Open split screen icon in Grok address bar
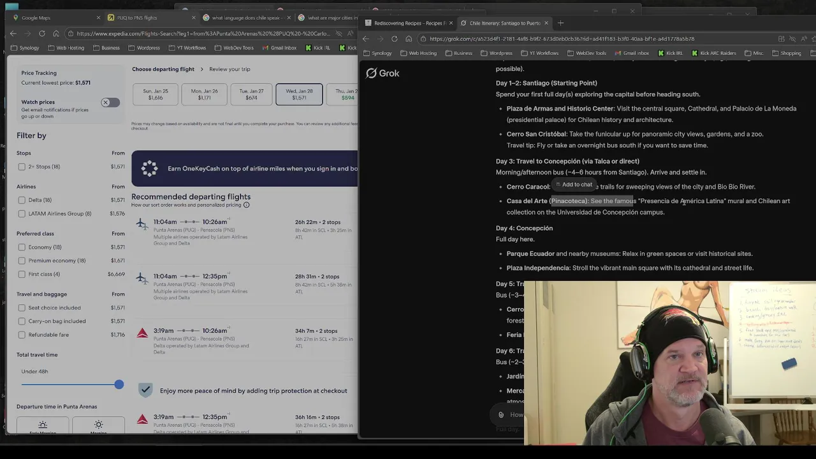The width and height of the screenshot is (816, 459). [781, 39]
